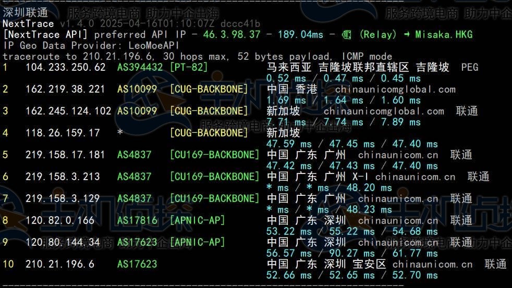Click hop 1 latency 0.52 ms
This screenshot has height=288, width=512.
[x=286, y=79]
